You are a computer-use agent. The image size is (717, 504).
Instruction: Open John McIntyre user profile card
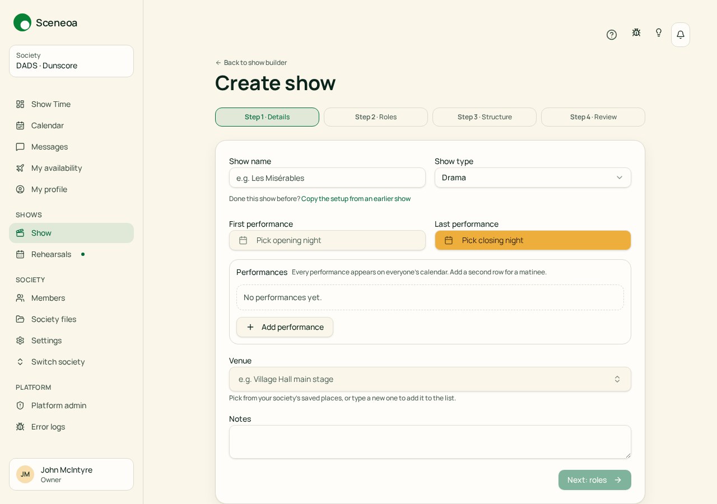click(71, 474)
